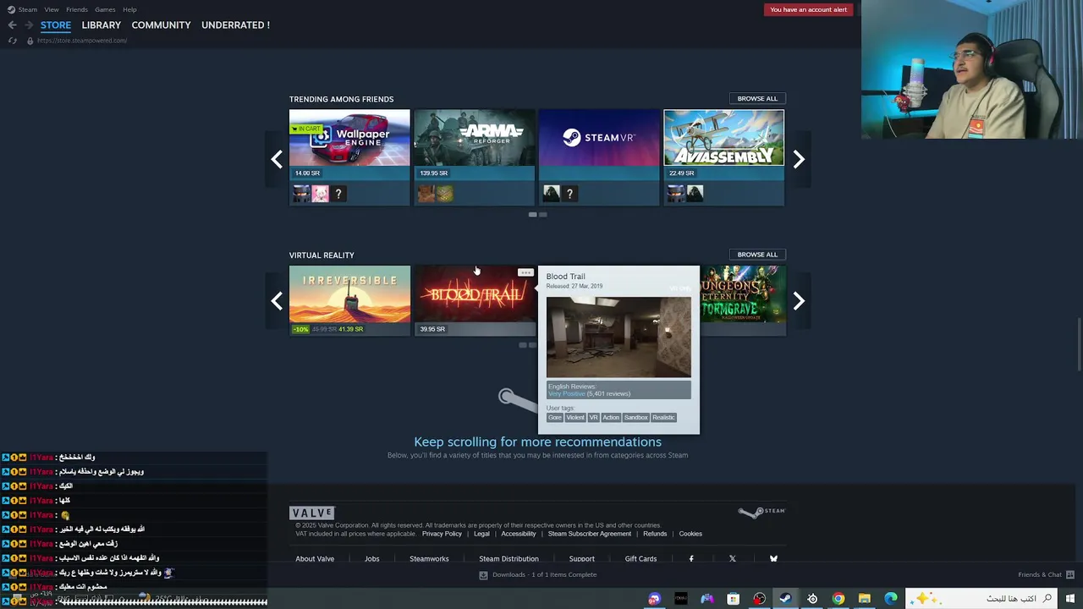This screenshot has width=1083, height=609.
Task: Click the Windows Start button
Action: pos(1070,599)
